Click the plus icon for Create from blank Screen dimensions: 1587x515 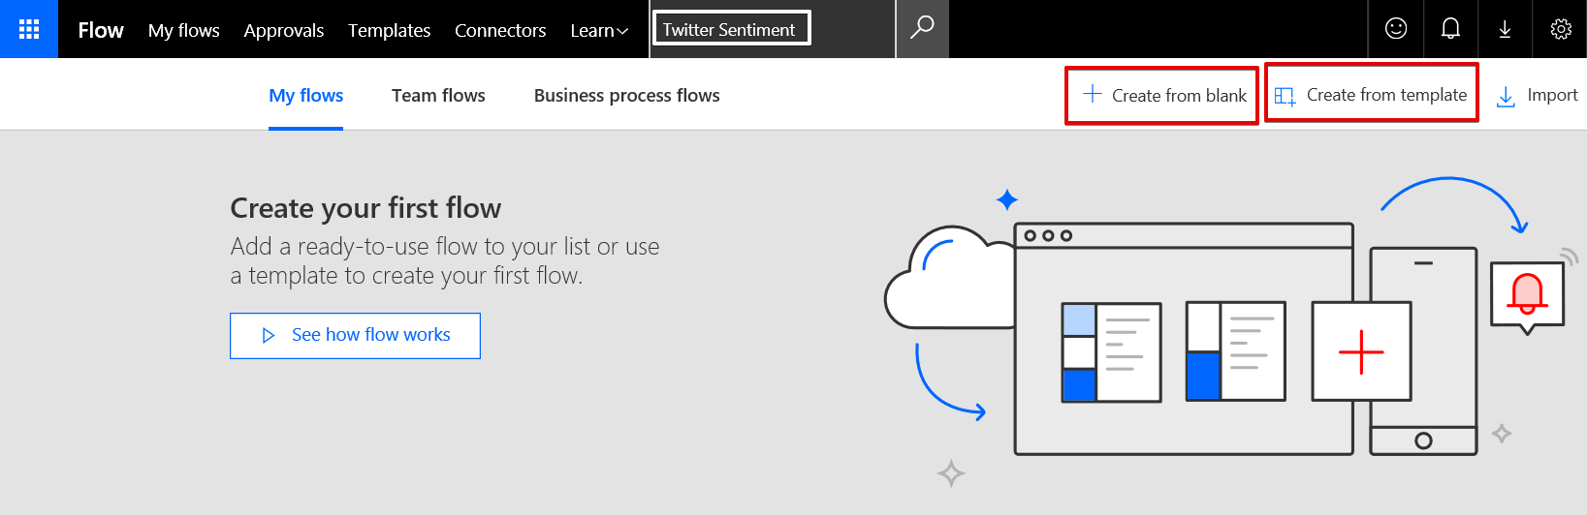click(1093, 94)
